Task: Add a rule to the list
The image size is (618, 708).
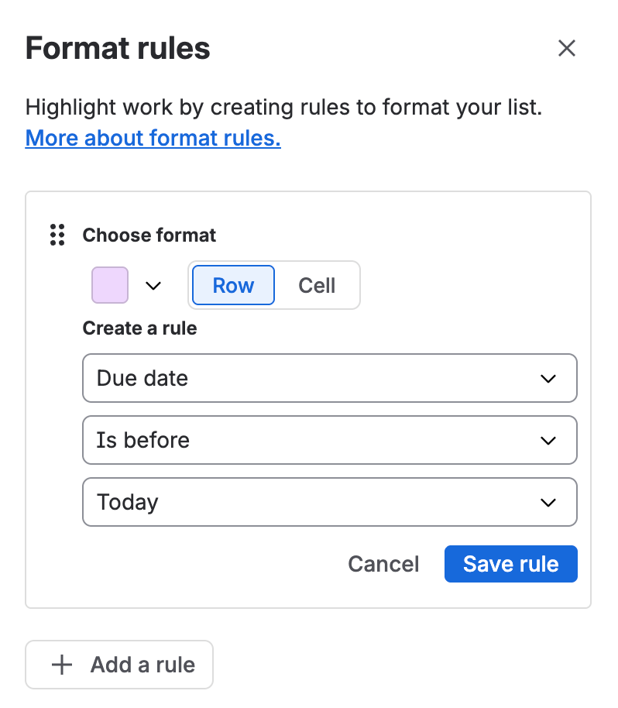Action: (119, 665)
